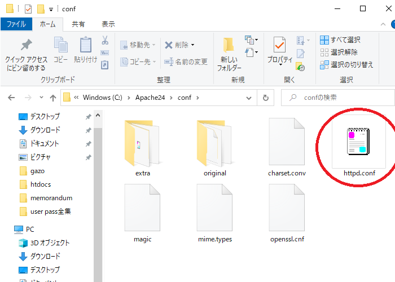
Task: Click Pin to Quick Access pushpin icon
Action: pyautogui.click(x=26, y=46)
